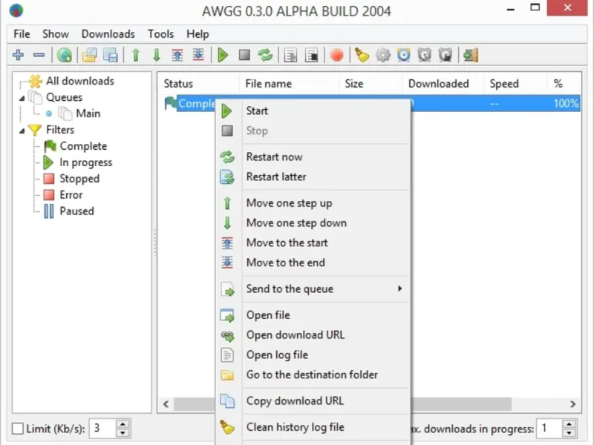The width and height of the screenshot is (594, 445).
Task: Enable the Limit (Kb/s) checkbox
Action: tap(18, 429)
